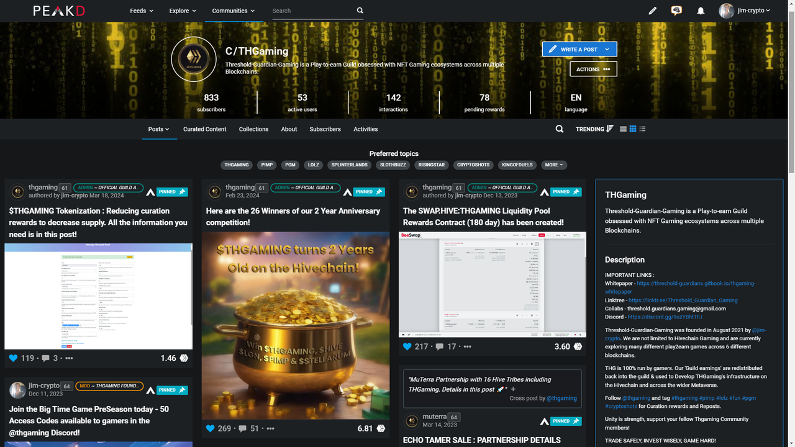795x447 pixels.
Task: Open more options on the Liquidity Pool post
Action: (467, 346)
